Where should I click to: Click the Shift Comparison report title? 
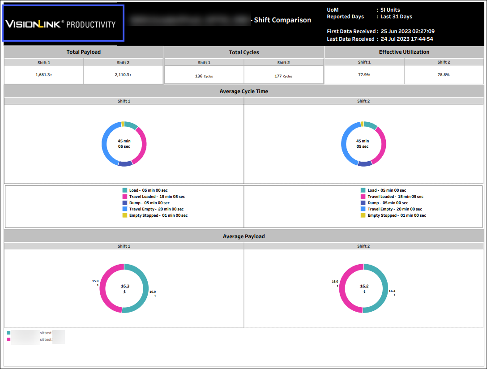tap(282, 20)
